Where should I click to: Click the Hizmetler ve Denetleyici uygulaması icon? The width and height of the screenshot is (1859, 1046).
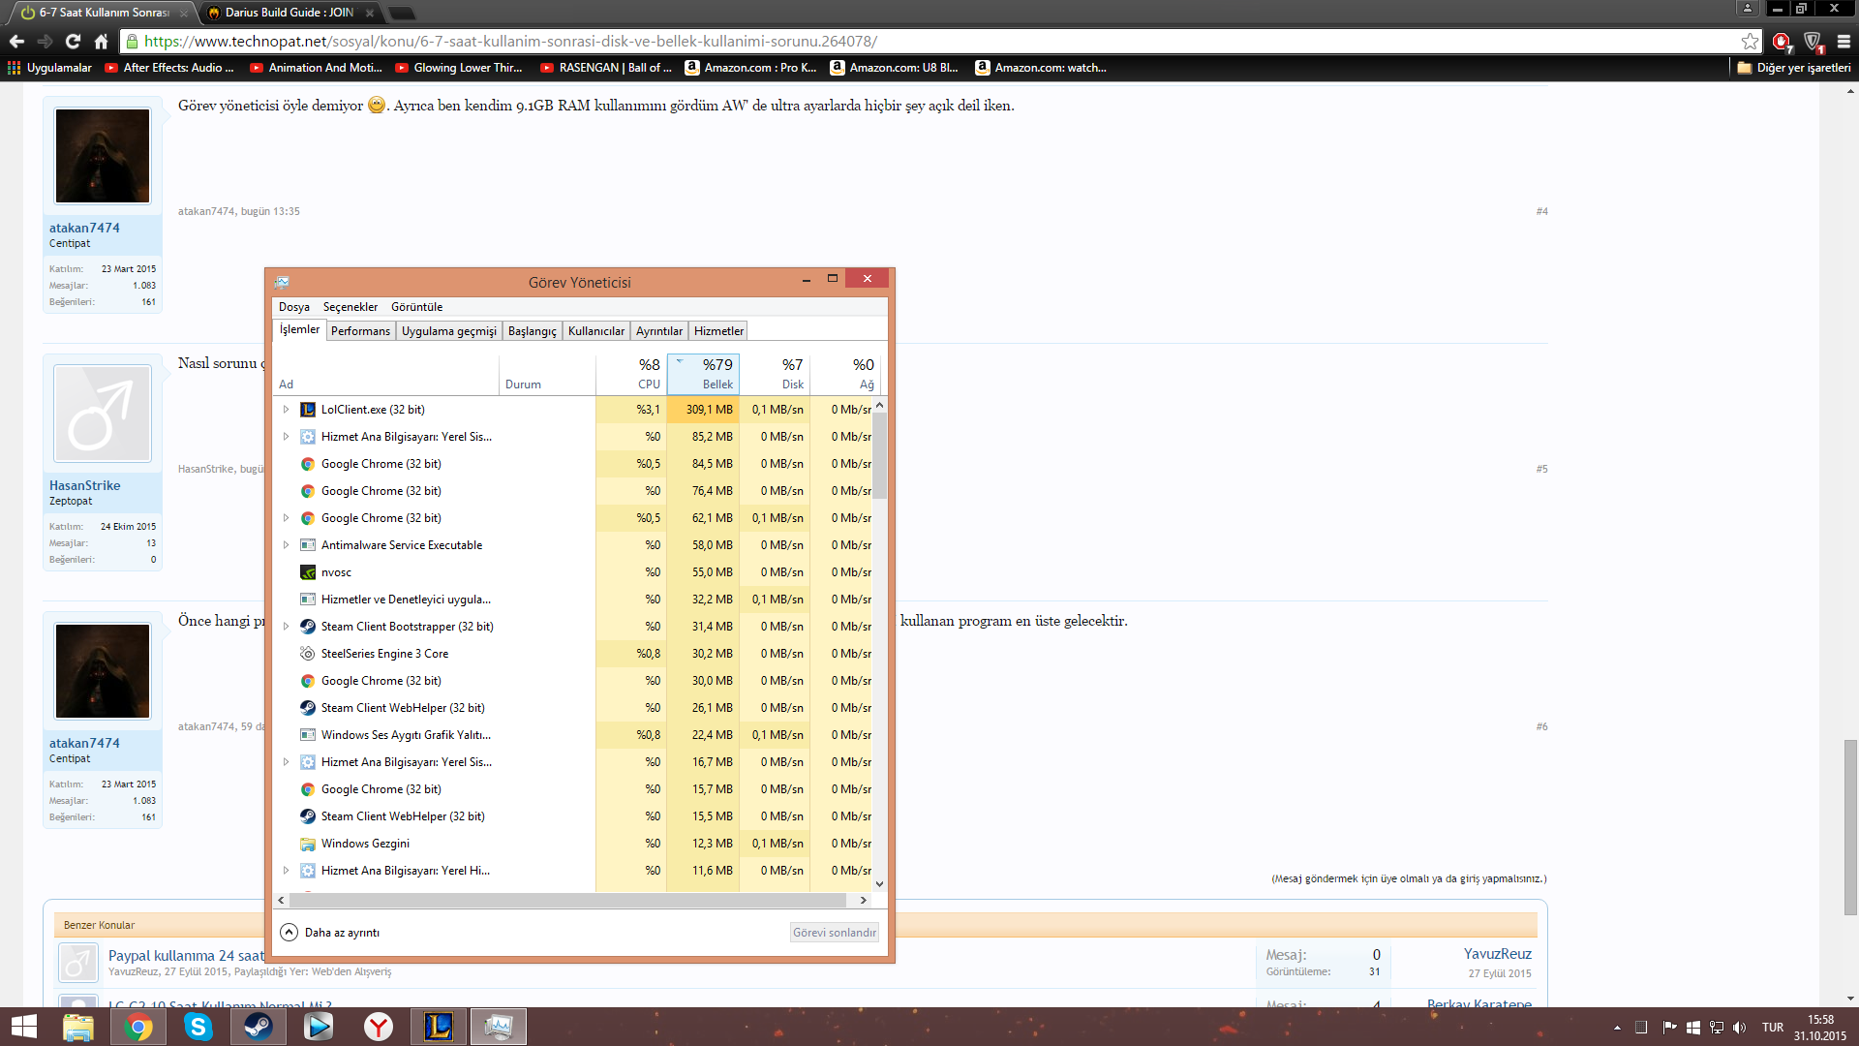coord(308,600)
